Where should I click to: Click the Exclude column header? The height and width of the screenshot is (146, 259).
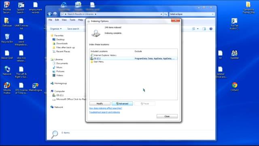click(x=138, y=52)
